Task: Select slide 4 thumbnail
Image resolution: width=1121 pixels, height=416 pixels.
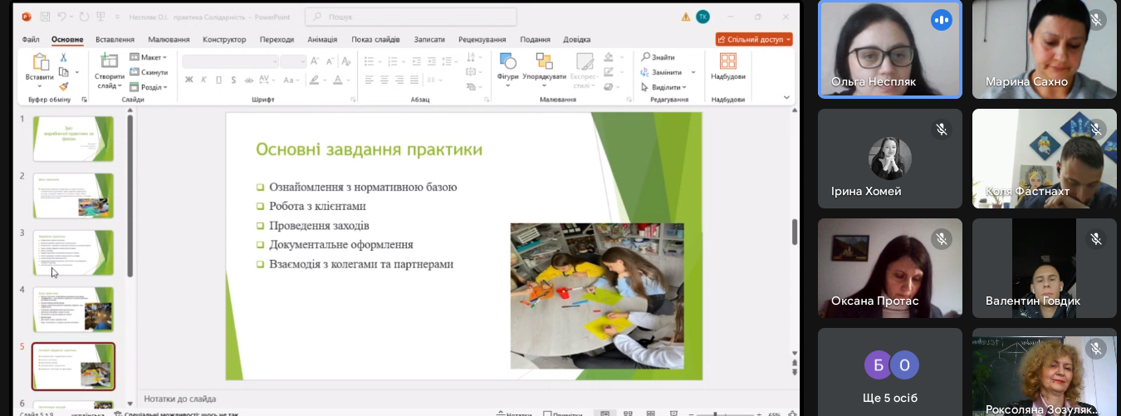Action: click(x=73, y=309)
